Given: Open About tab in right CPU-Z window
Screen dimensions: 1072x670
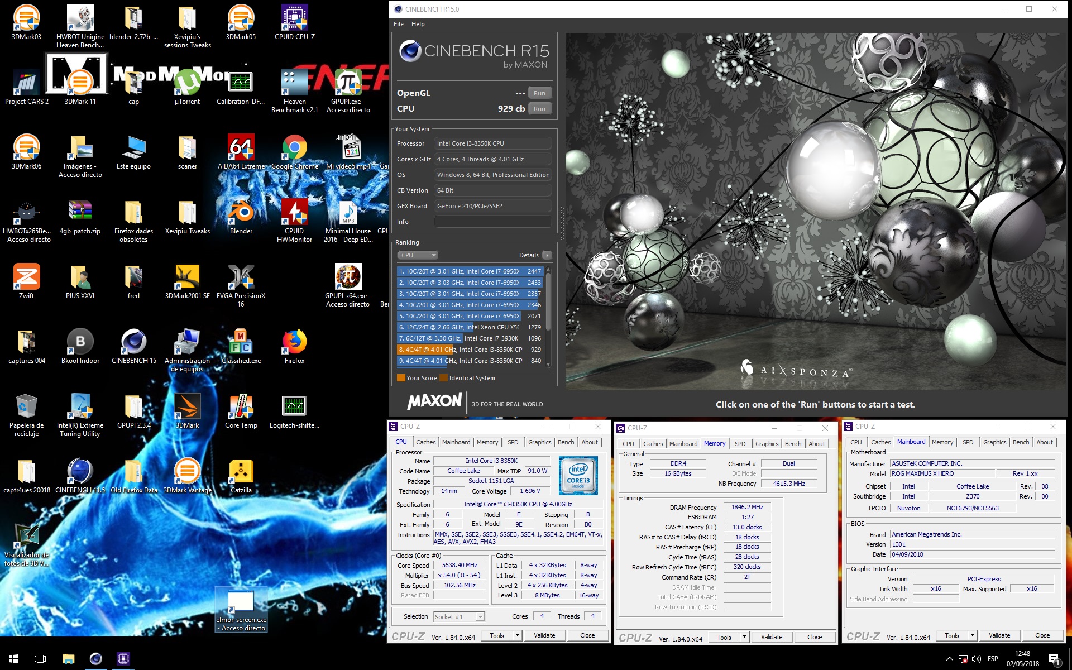Looking at the screenshot, I should click(x=1045, y=442).
